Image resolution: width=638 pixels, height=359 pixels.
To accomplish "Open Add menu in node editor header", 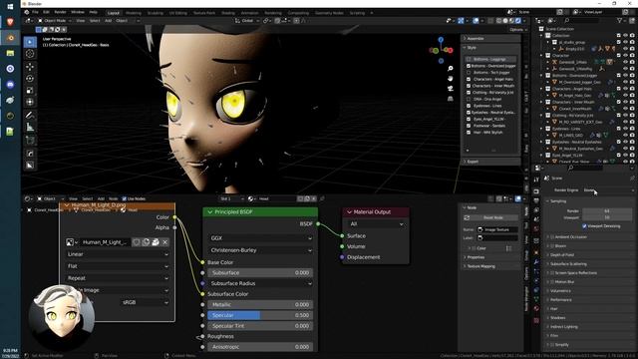I will pyautogui.click(x=101, y=198).
